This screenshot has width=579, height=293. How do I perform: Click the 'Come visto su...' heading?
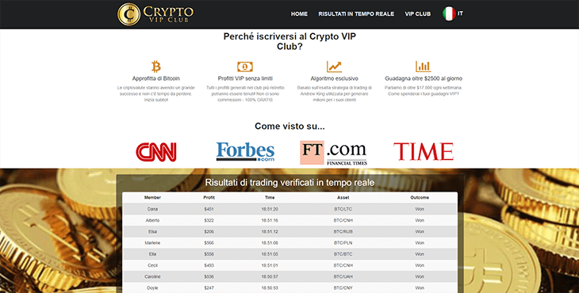[x=289, y=127]
